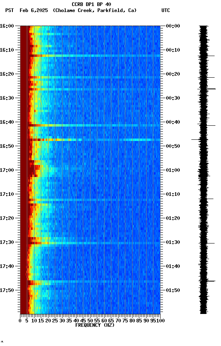221x346 pixels.
Task: Click the "40" frequency tick label
Action: [76, 321]
